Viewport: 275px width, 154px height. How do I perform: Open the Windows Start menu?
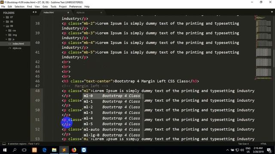pos(5,150)
